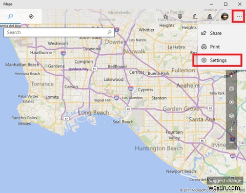This screenshot has height=193, width=246.
Task: Click the Downey map label
Action: (115, 42)
